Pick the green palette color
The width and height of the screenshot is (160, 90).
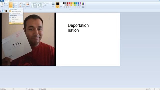point(75,3)
